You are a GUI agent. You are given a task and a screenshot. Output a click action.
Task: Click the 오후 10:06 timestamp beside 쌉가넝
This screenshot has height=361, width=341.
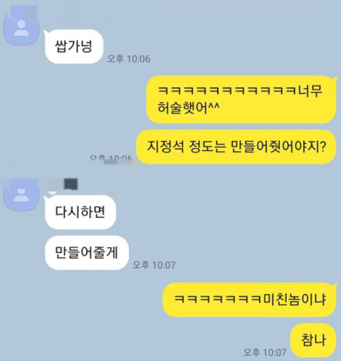(129, 59)
